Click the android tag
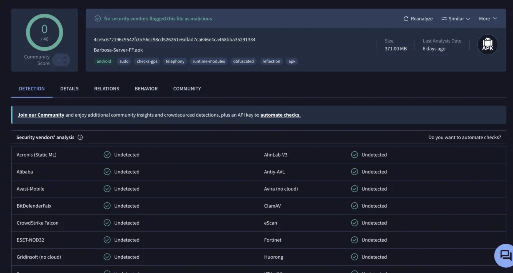Viewport: 513px width, 273px height. click(x=104, y=61)
